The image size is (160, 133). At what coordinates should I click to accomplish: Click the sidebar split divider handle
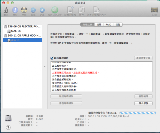[x=45, y=66]
